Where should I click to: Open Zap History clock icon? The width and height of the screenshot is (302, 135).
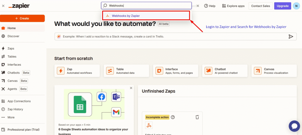(x=3, y=109)
